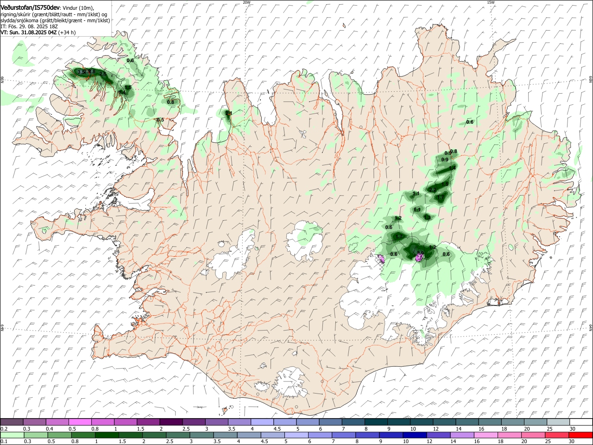Pick the lavender upper swatch between 4 and 4.5
The width and height of the screenshot is (593, 445).
point(262,422)
